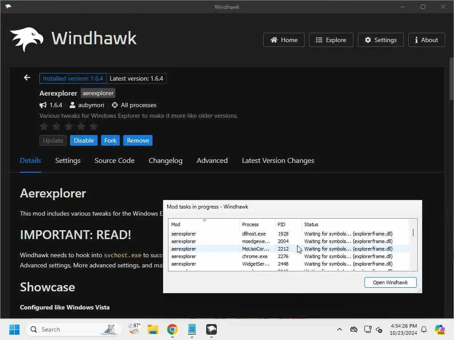Click the greyed-out Update button
The height and width of the screenshot is (340, 454).
click(53, 140)
